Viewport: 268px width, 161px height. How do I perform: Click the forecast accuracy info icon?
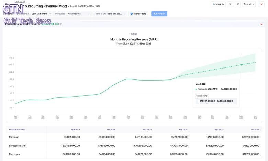pos(61,24)
